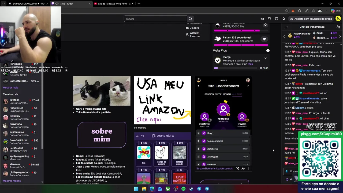The height and width of the screenshot is (193, 343).
Task: Expand Mostrar mais in followed channels
Action: point(10,88)
